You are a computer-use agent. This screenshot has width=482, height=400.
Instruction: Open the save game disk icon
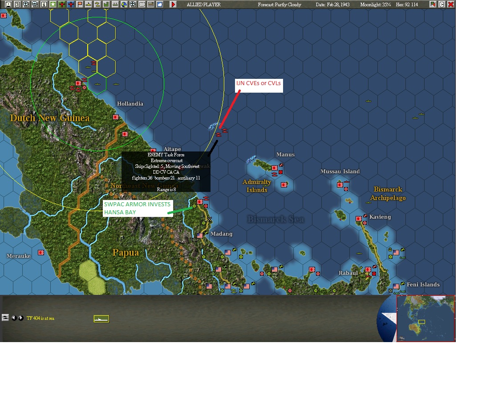[x=8, y=4]
